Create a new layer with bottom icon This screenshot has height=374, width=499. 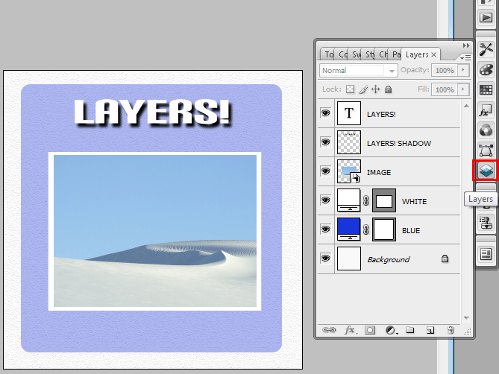(x=430, y=329)
